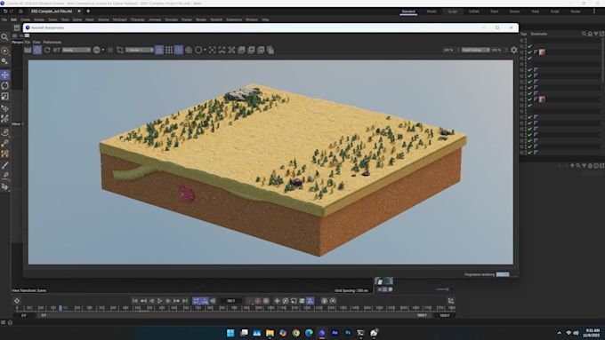Viewport: 605px width, 340px height.
Task: Click the search icon in Object Manager header
Action: pos(585,34)
